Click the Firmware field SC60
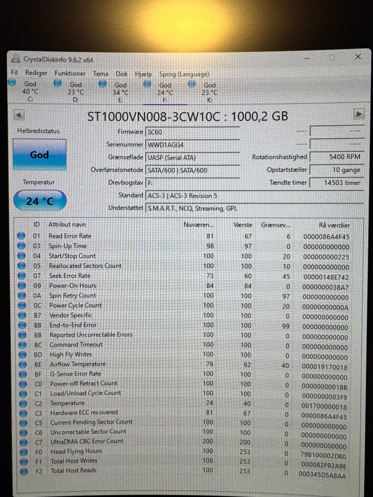 point(192,132)
